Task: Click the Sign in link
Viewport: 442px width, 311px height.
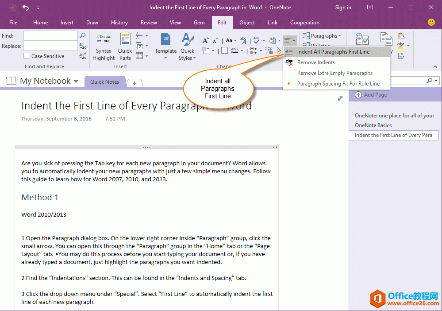Action: click(x=343, y=8)
